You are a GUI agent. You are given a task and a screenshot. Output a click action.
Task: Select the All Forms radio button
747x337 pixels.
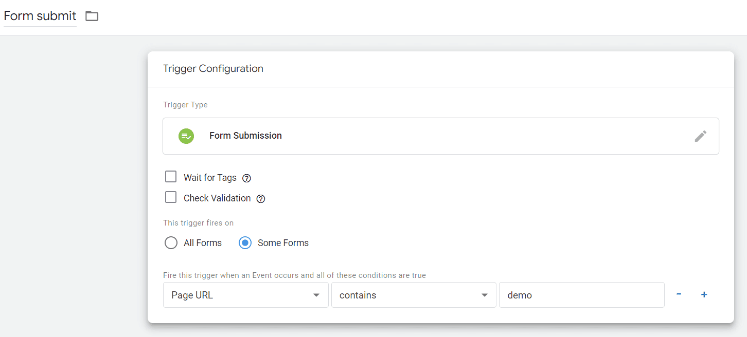(x=171, y=243)
